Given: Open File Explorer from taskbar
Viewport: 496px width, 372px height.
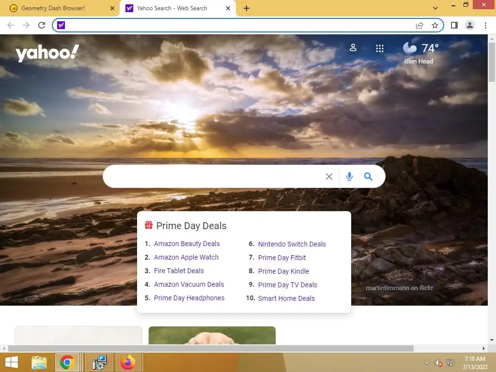Looking at the screenshot, I should click(39, 362).
